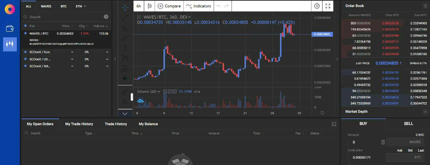The width and height of the screenshot is (430, 165).
Task: Toggle favorite star for SCOneX / WA pair
Action: (x=25, y=66)
